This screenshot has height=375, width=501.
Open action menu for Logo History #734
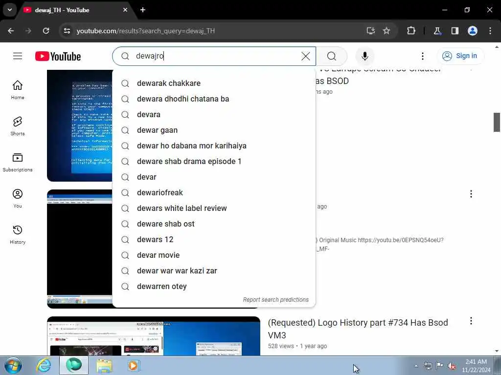[471, 321]
